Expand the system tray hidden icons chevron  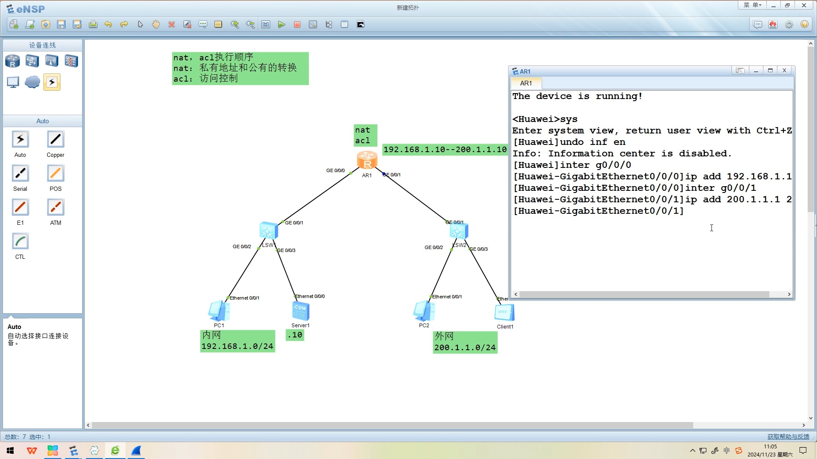click(692, 450)
